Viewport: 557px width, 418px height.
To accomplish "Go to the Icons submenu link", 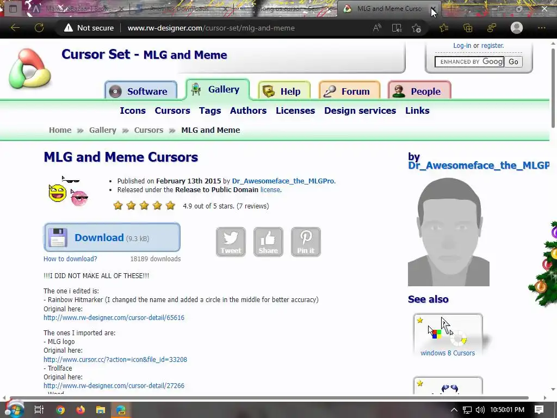I will [133, 110].
